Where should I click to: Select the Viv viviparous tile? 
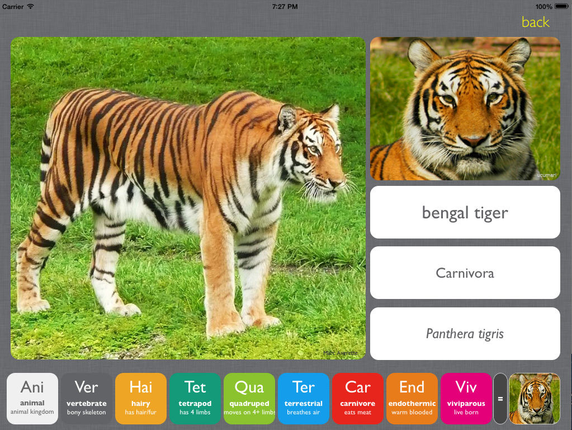(466, 398)
